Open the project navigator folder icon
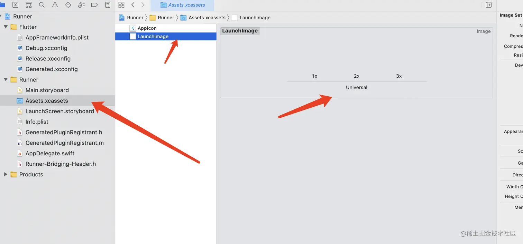This screenshot has width=523, height=244. [3, 5]
